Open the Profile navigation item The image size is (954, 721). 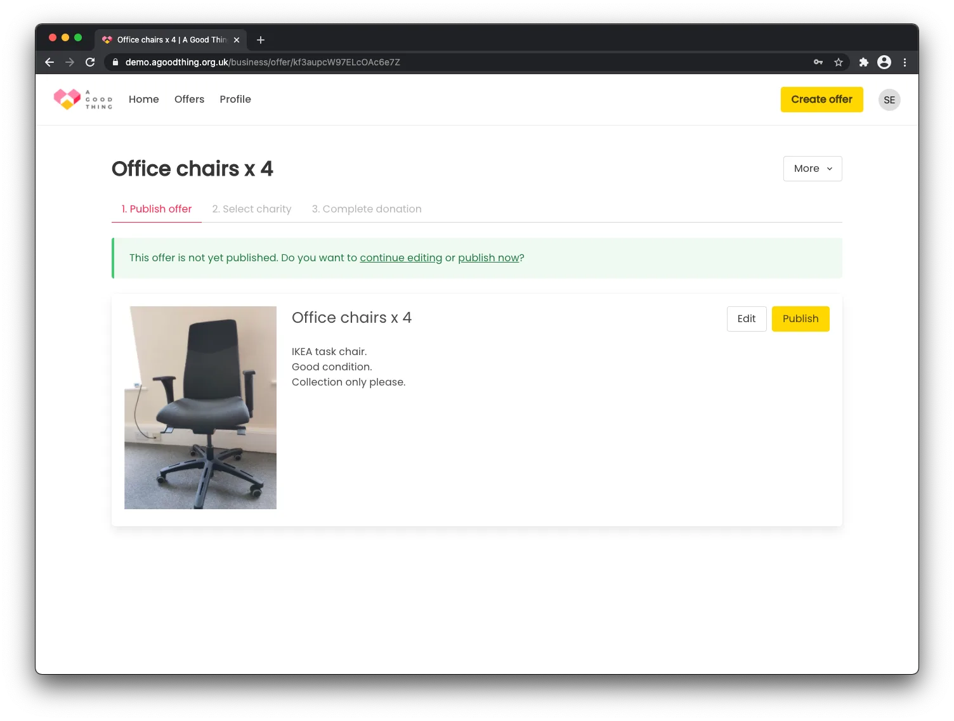click(x=235, y=99)
